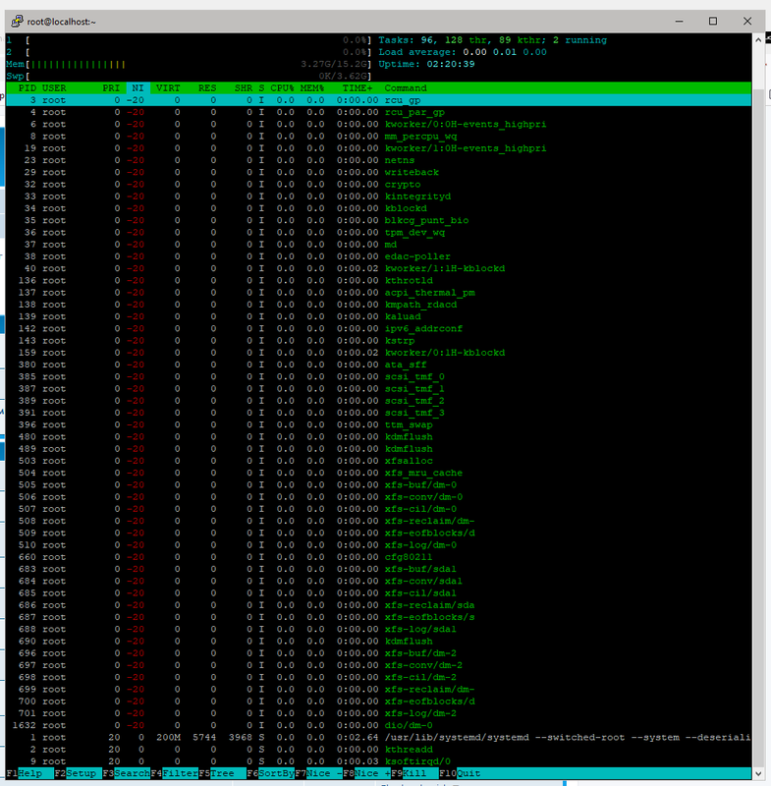Select the xfsalloc process row

tap(378, 461)
